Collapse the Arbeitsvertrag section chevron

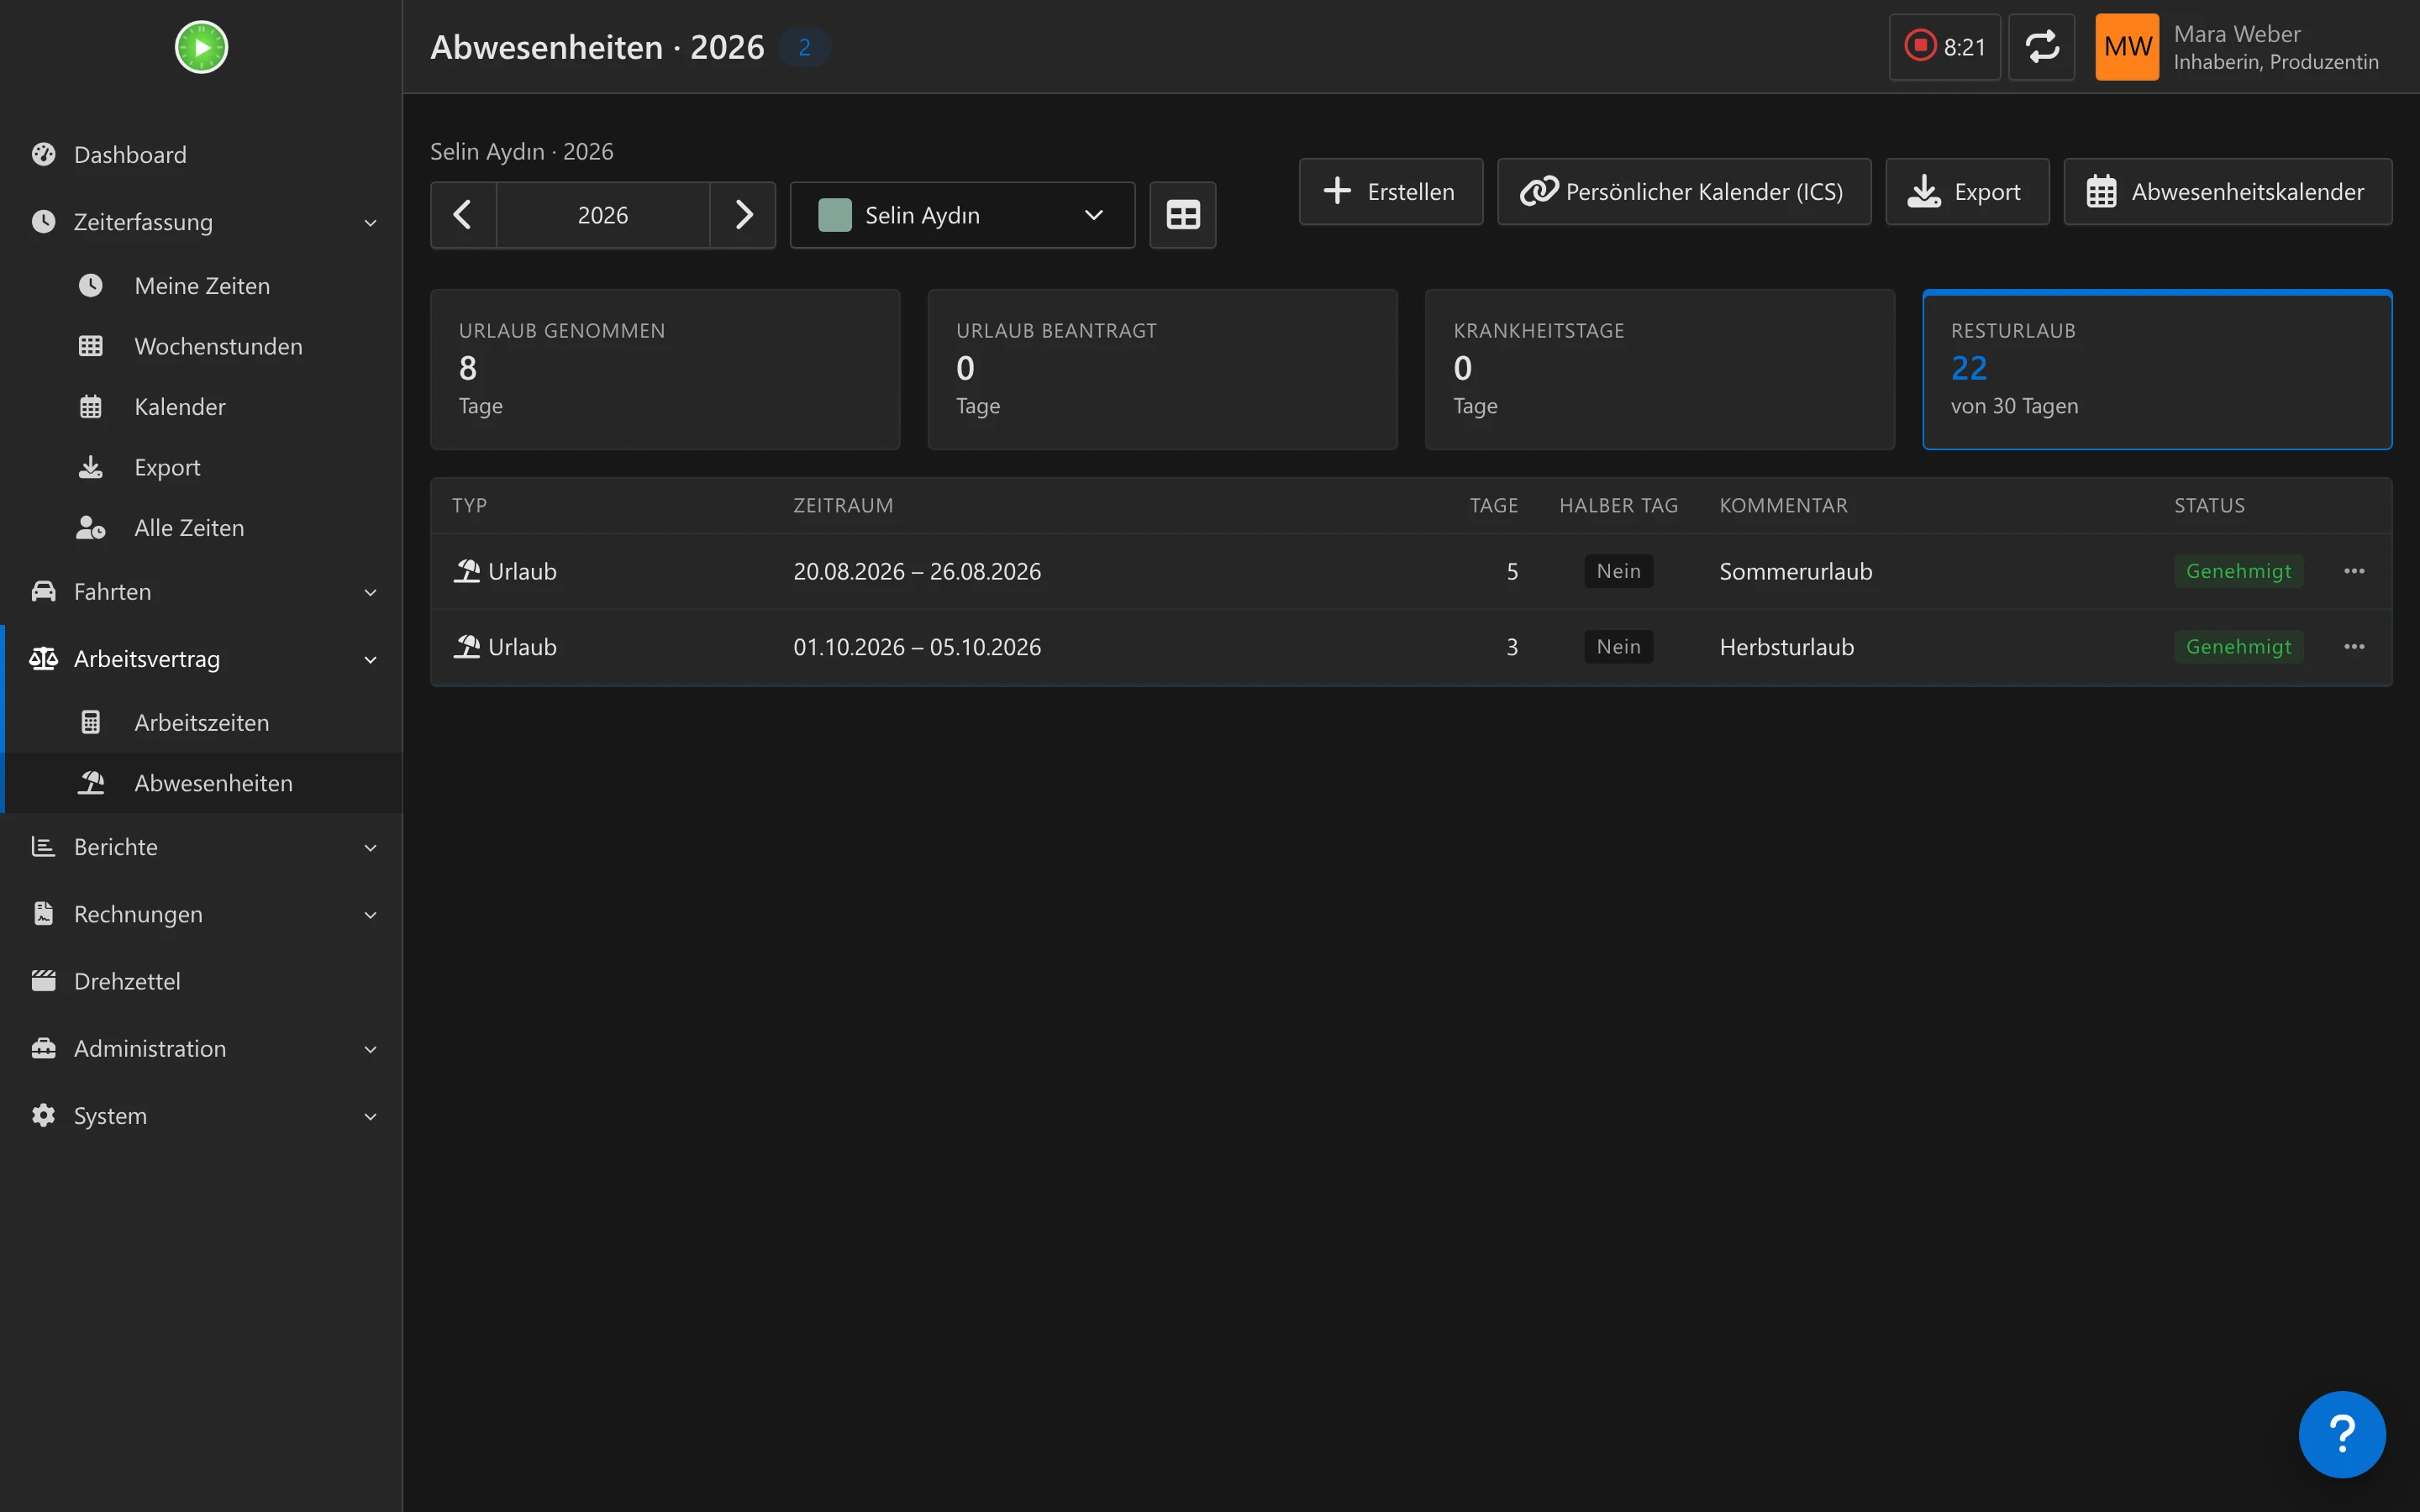pyautogui.click(x=370, y=660)
